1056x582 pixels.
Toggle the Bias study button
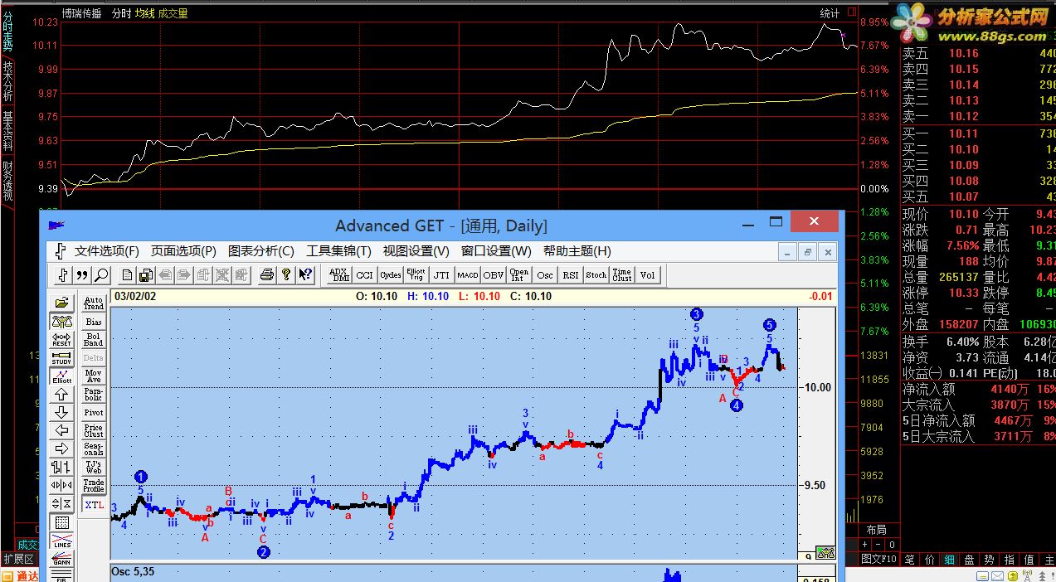94,322
